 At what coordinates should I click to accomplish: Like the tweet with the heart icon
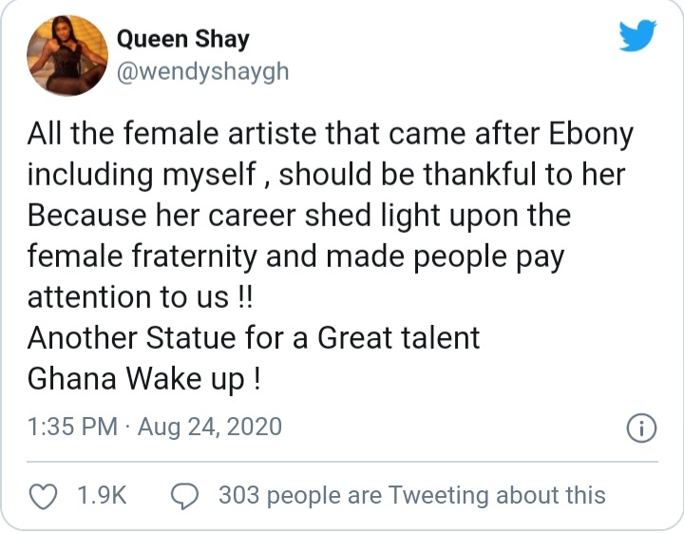[45, 495]
